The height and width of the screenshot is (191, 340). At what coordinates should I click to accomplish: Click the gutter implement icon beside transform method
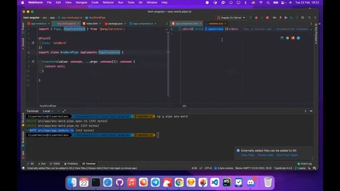pos(33,62)
